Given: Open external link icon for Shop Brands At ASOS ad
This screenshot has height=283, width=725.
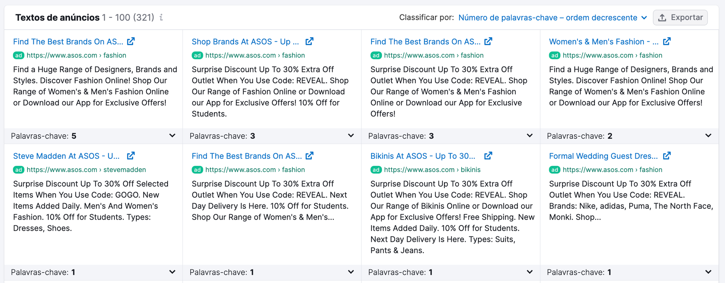Looking at the screenshot, I should [309, 41].
